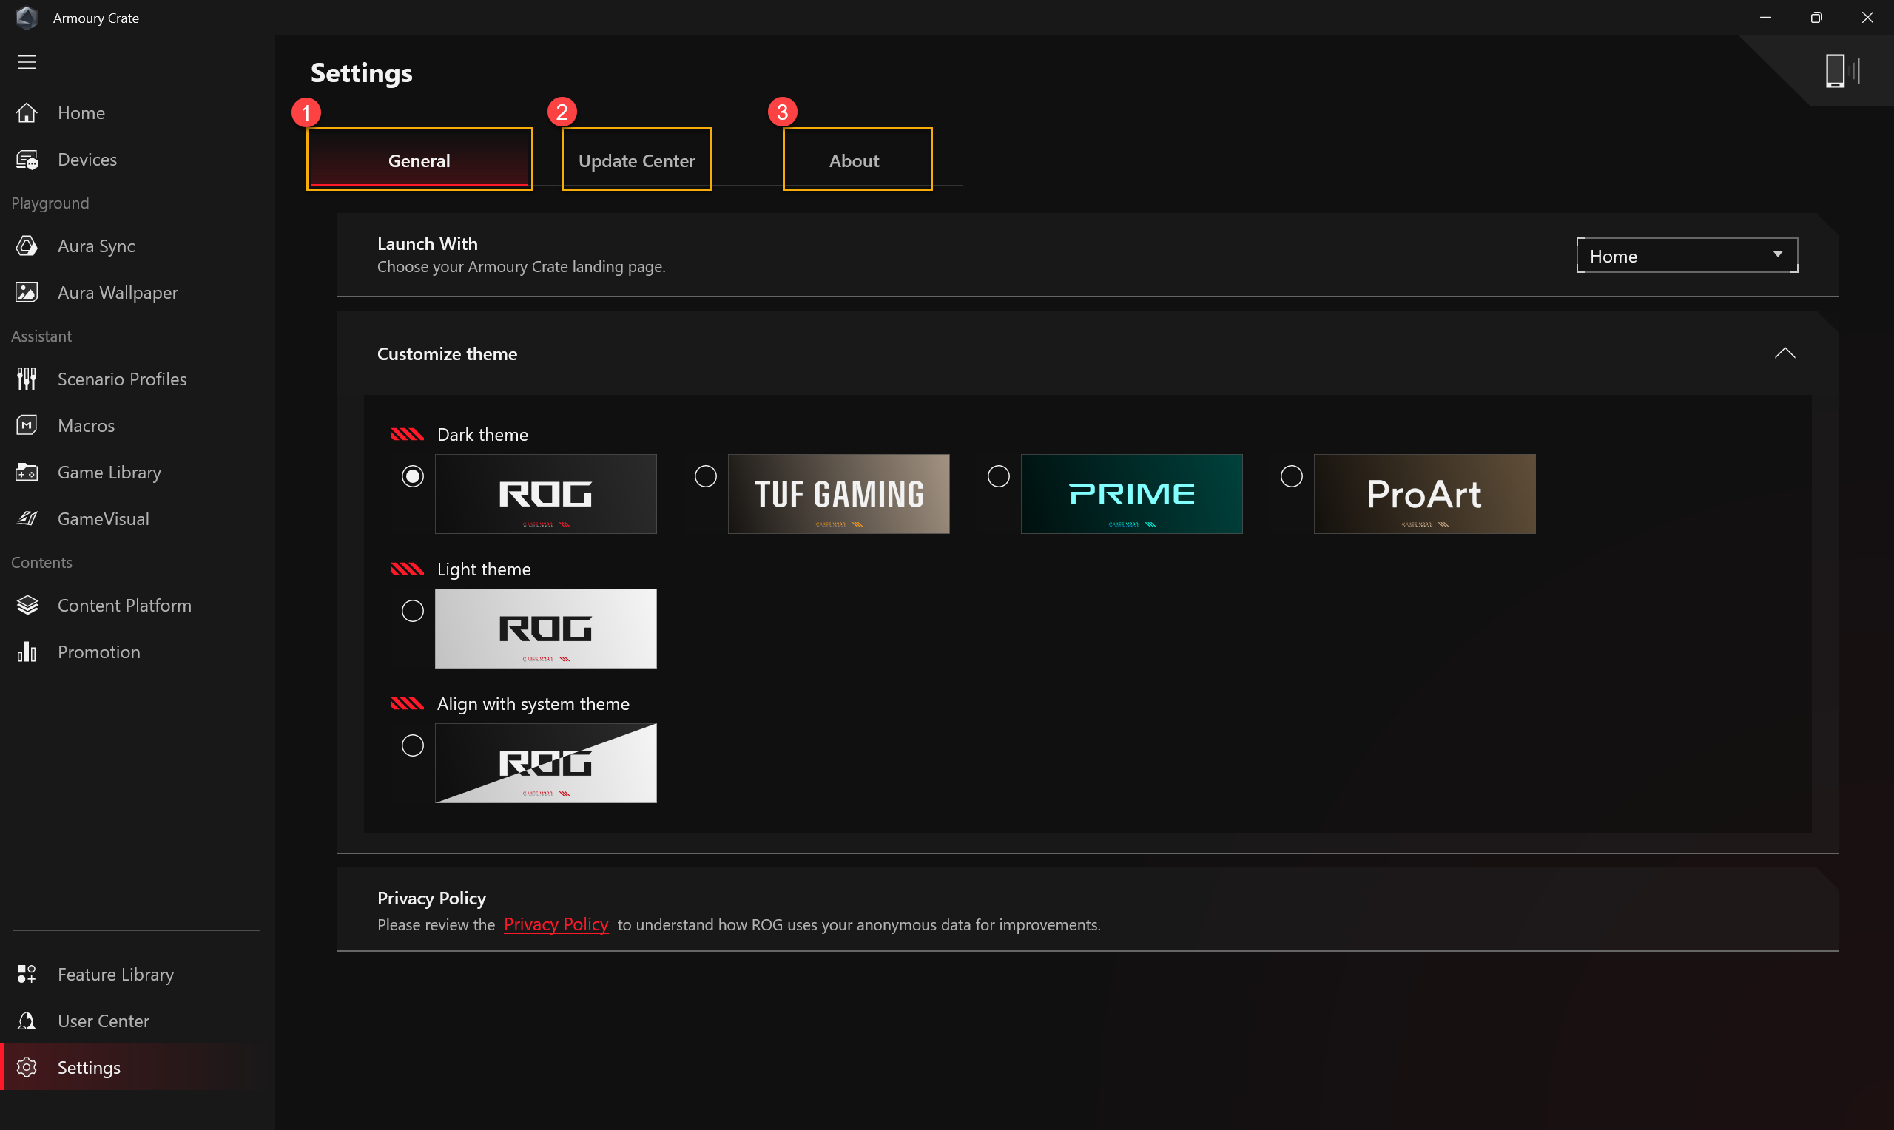Image resolution: width=1894 pixels, height=1130 pixels.
Task: Open the Launch With Home dropdown
Action: 1687,256
